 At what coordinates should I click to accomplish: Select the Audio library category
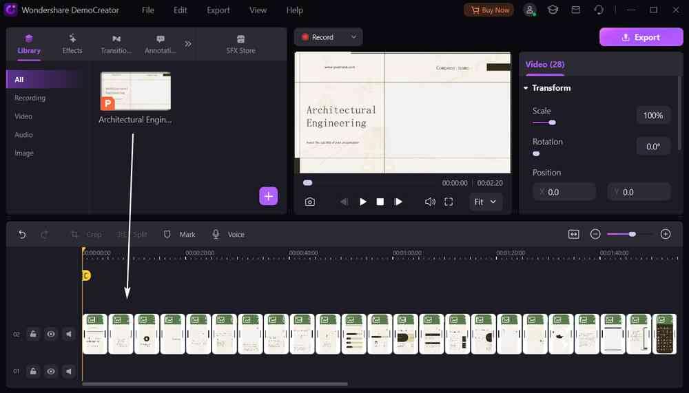(23, 135)
